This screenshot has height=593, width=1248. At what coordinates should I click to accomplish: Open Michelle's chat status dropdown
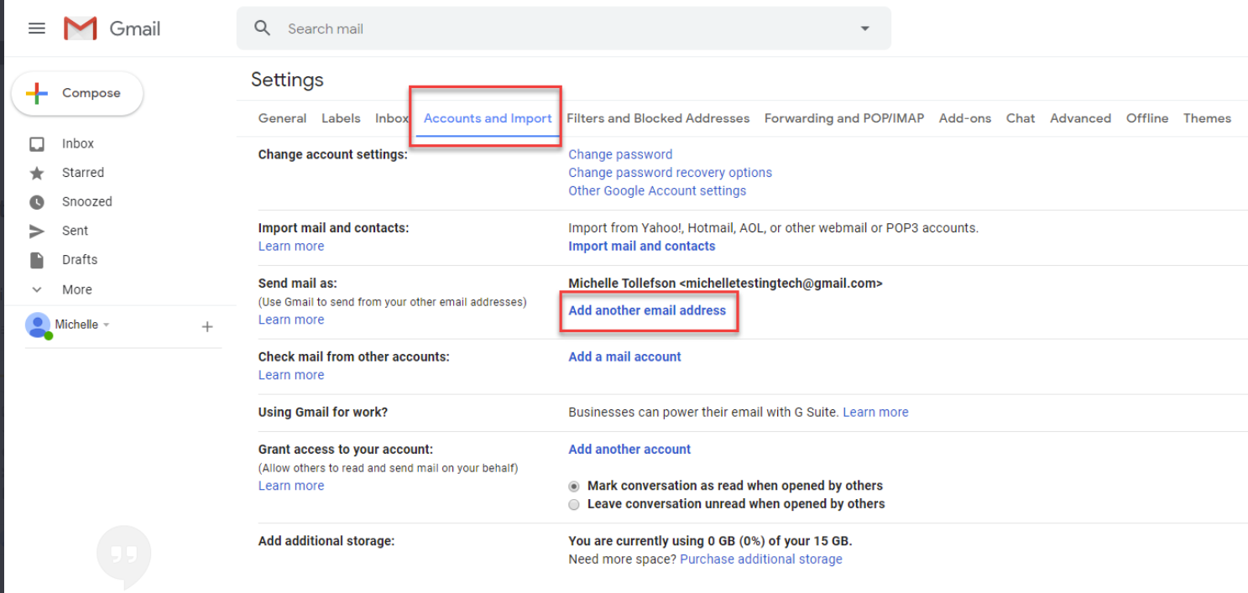107,325
